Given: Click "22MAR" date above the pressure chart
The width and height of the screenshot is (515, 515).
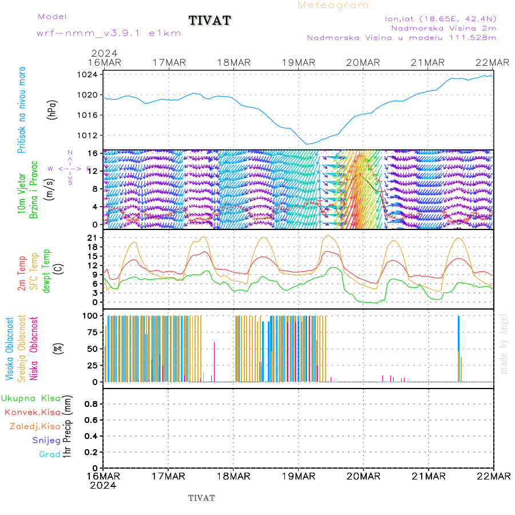Looking at the screenshot, I should click(x=492, y=62).
